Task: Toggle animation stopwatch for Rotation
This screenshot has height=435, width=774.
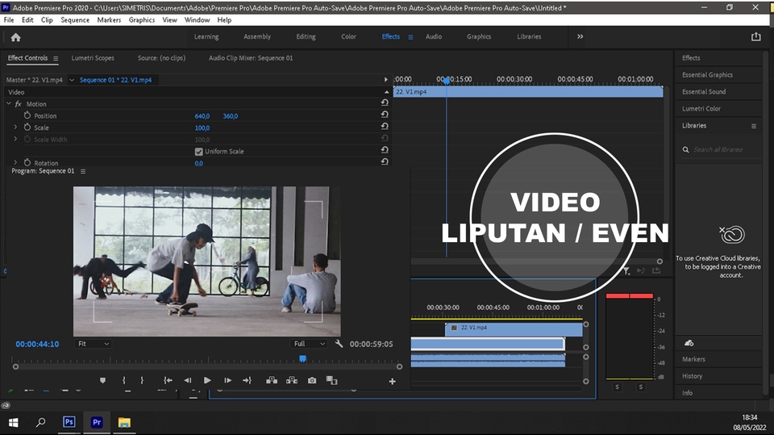Action: (x=27, y=163)
